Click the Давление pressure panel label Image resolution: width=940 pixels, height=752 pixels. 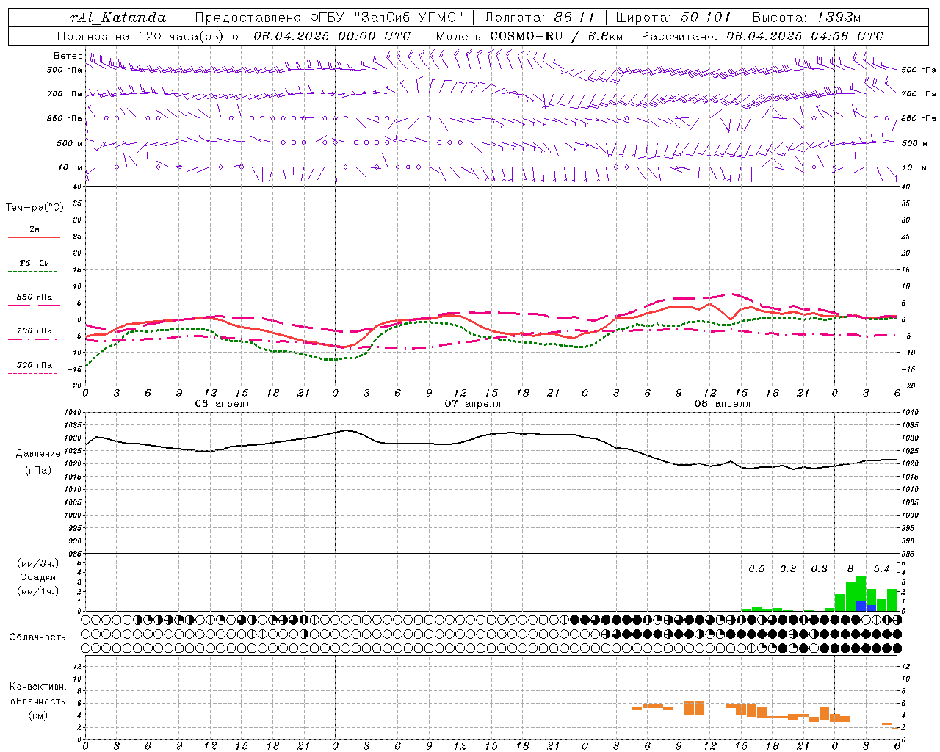click(38, 453)
